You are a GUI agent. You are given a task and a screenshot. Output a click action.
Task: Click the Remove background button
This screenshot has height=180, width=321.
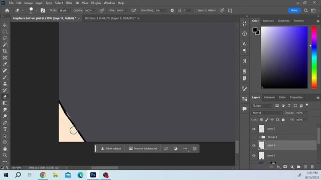(143, 148)
